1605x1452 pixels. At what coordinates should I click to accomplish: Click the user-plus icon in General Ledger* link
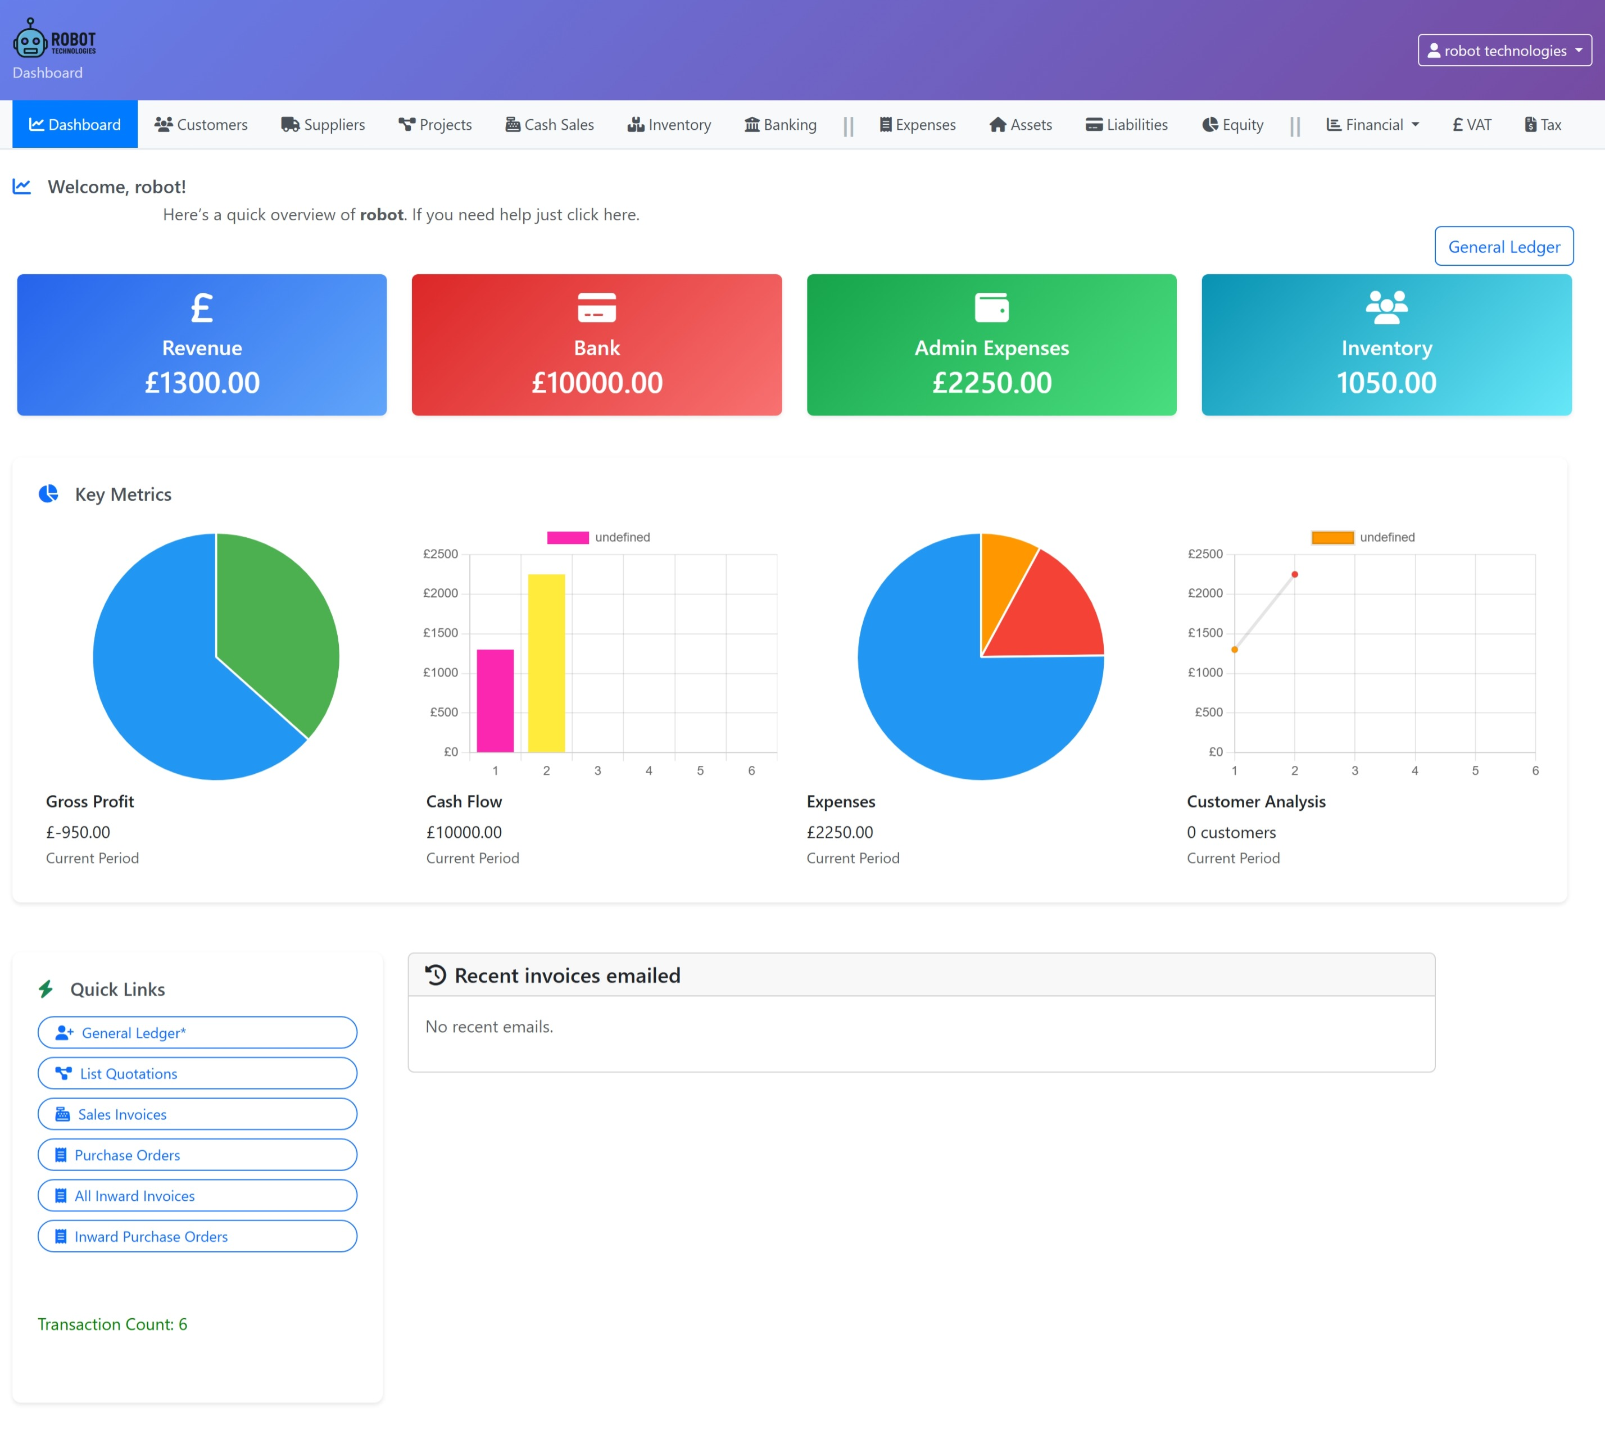click(65, 1032)
